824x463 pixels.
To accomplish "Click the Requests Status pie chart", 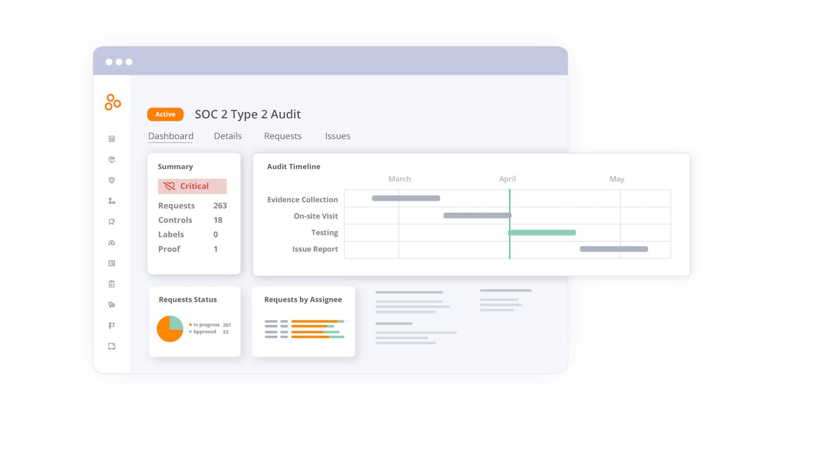I will click(170, 328).
